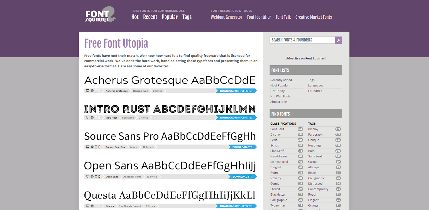Download Intro Rust OTF offsite

pos(236,118)
